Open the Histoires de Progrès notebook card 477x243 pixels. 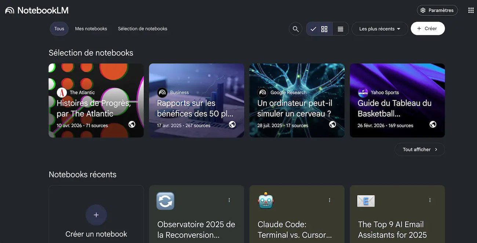[96, 100]
